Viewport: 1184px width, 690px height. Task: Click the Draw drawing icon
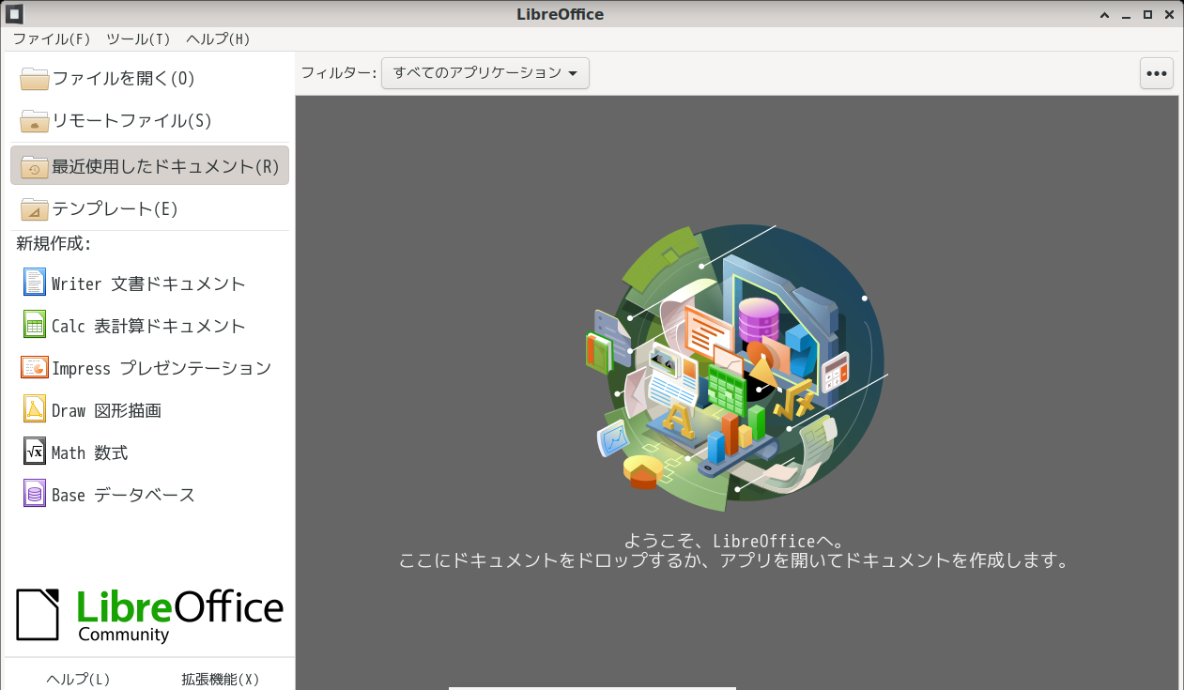pyautogui.click(x=35, y=409)
